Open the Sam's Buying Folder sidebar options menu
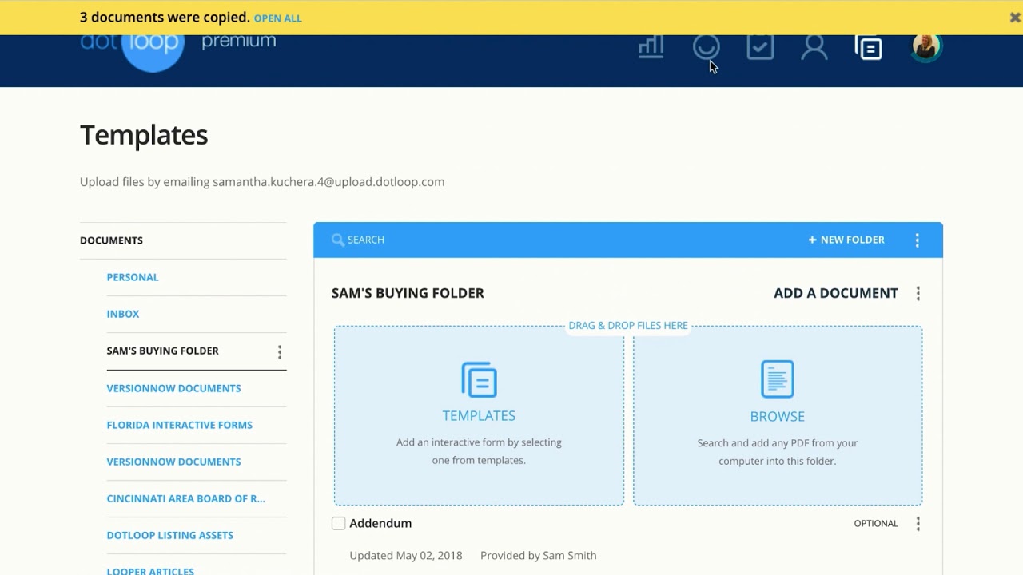Image resolution: width=1023 pixels, height=575 pixels. pos(280,352)
